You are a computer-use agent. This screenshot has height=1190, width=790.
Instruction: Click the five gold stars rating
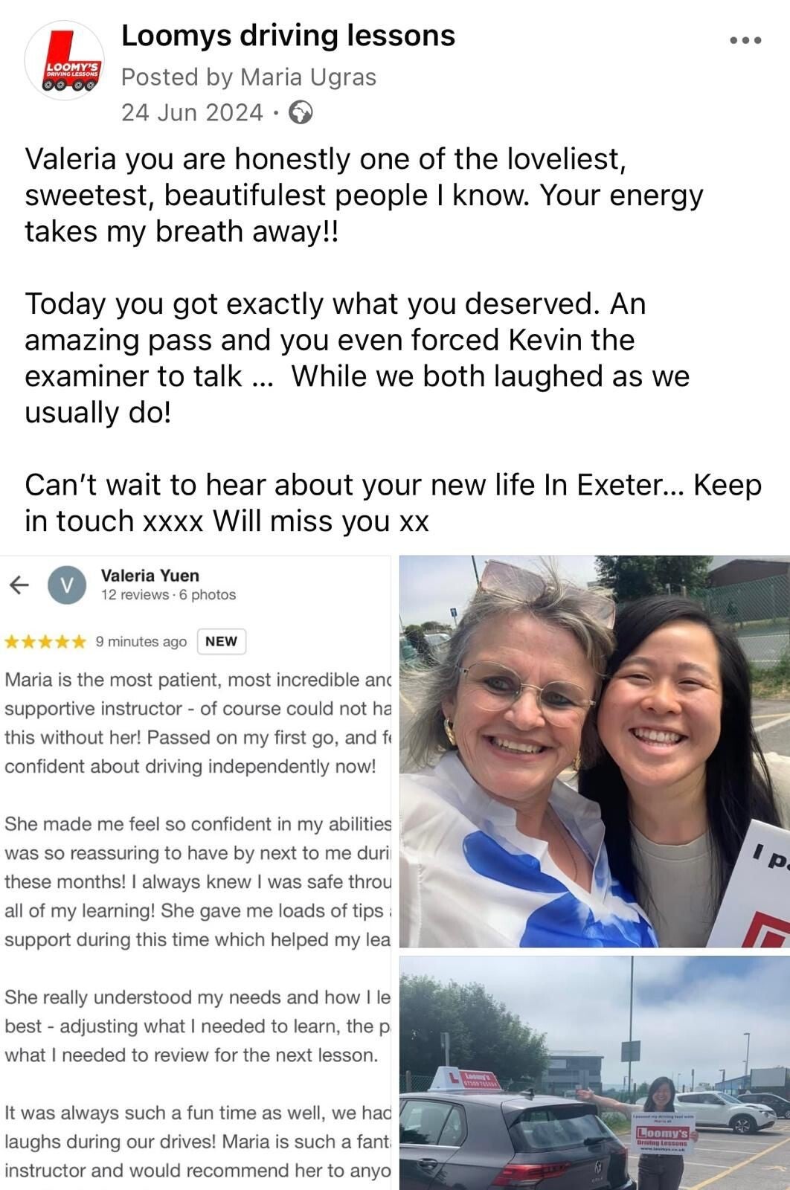pyautogui.click(x=45, y=642)
